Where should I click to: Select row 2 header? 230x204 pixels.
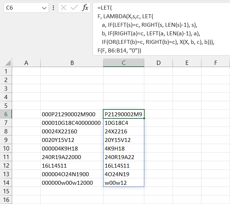(x=6, y=80)
